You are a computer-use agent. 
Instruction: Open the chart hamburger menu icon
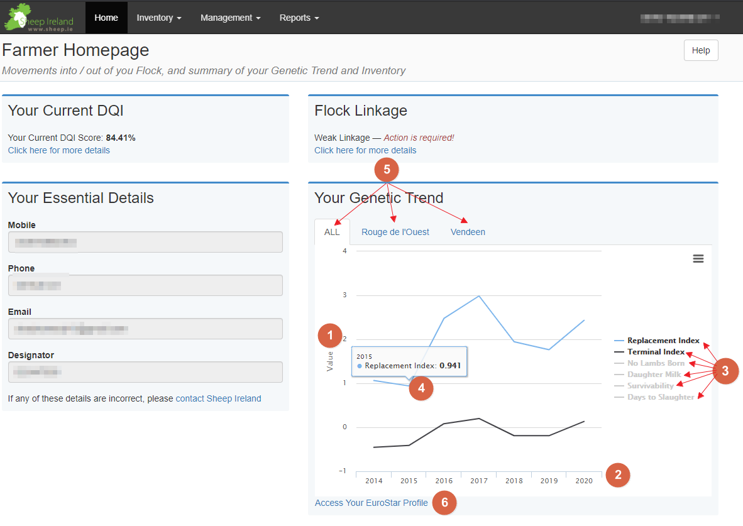(698, 259)
